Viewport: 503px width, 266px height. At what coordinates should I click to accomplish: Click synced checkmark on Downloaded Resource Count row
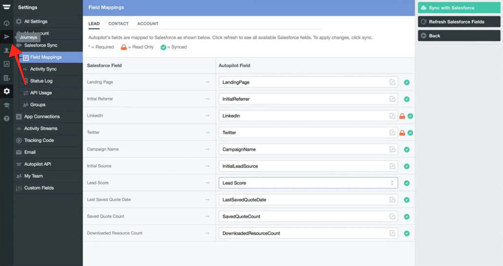[407, 233]
